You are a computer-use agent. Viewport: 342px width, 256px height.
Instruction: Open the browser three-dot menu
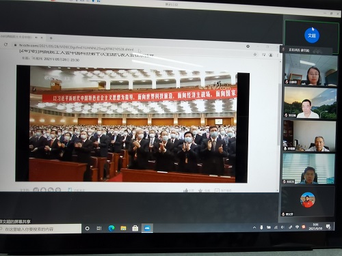click(278, 55)
